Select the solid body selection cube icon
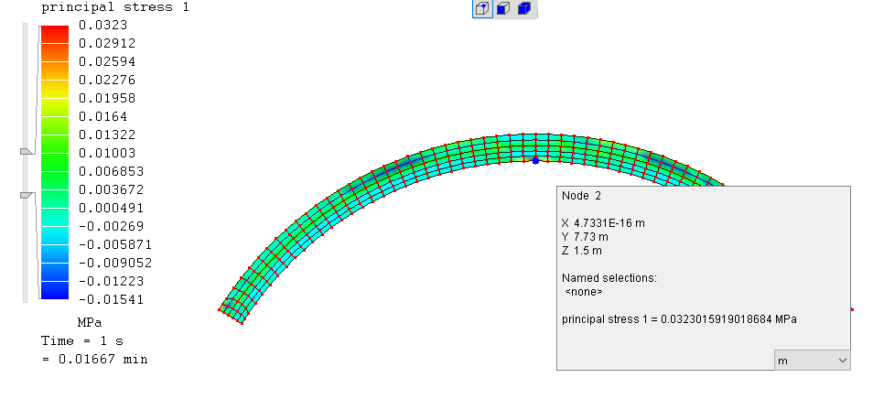Viewport: 873px width, 399px height. click(524, 8)
